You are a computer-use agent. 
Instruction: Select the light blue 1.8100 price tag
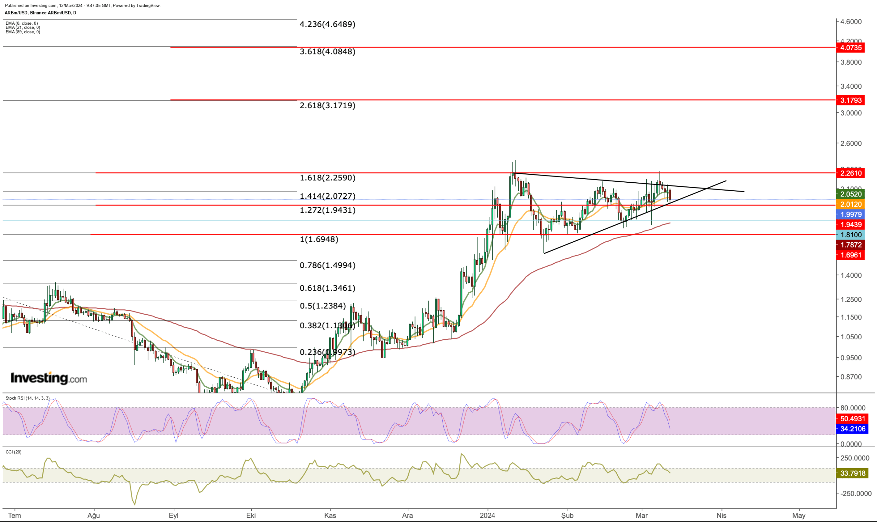pos(851,235)
